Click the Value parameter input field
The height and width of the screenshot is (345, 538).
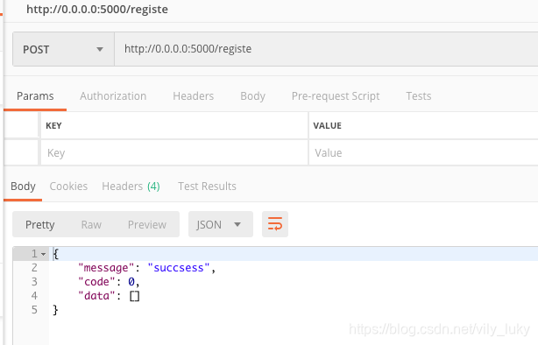point(423,152)
